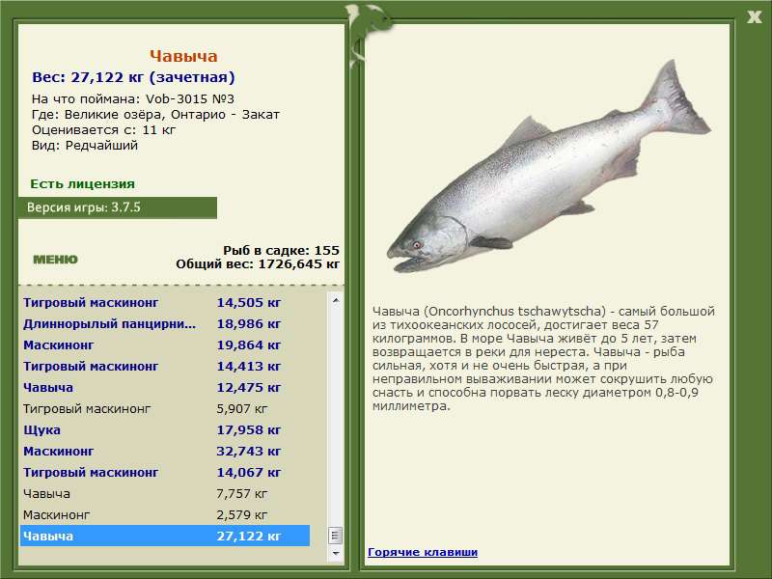Click the Чавыча title heading
772x579 pixels.
[x=183, y=56]
